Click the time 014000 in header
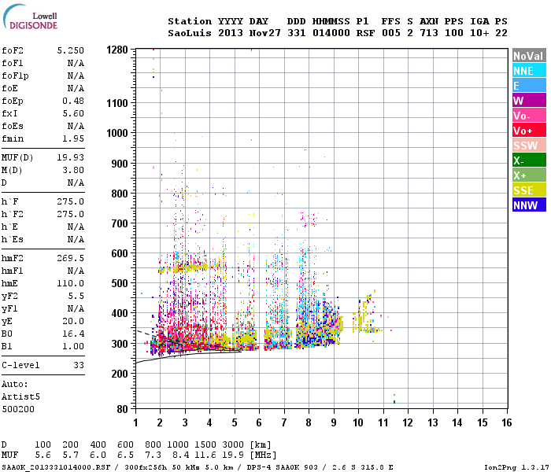The height and width of the screenshot is (472, 551). tap(331, 33)
